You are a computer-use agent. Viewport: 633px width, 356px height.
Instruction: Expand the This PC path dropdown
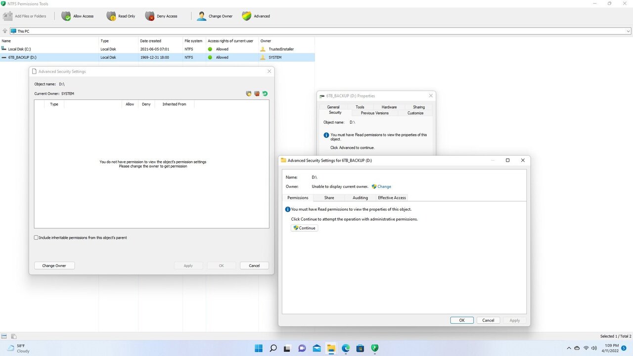tap(629, 31)
